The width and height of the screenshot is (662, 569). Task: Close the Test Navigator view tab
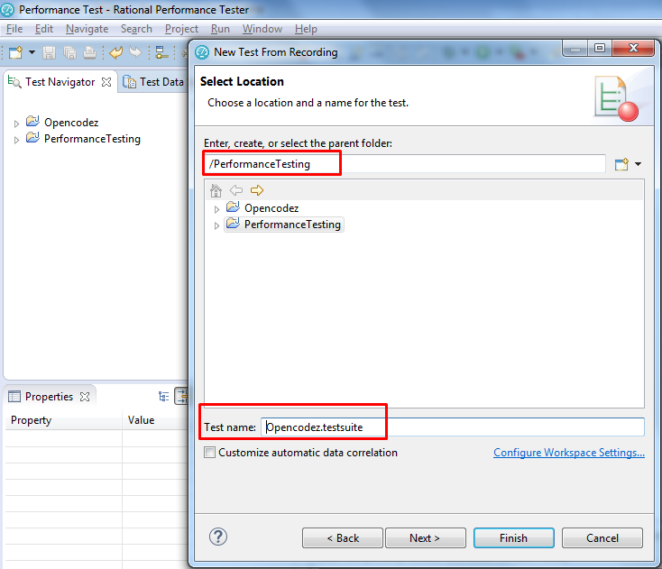tap(106, 82)
